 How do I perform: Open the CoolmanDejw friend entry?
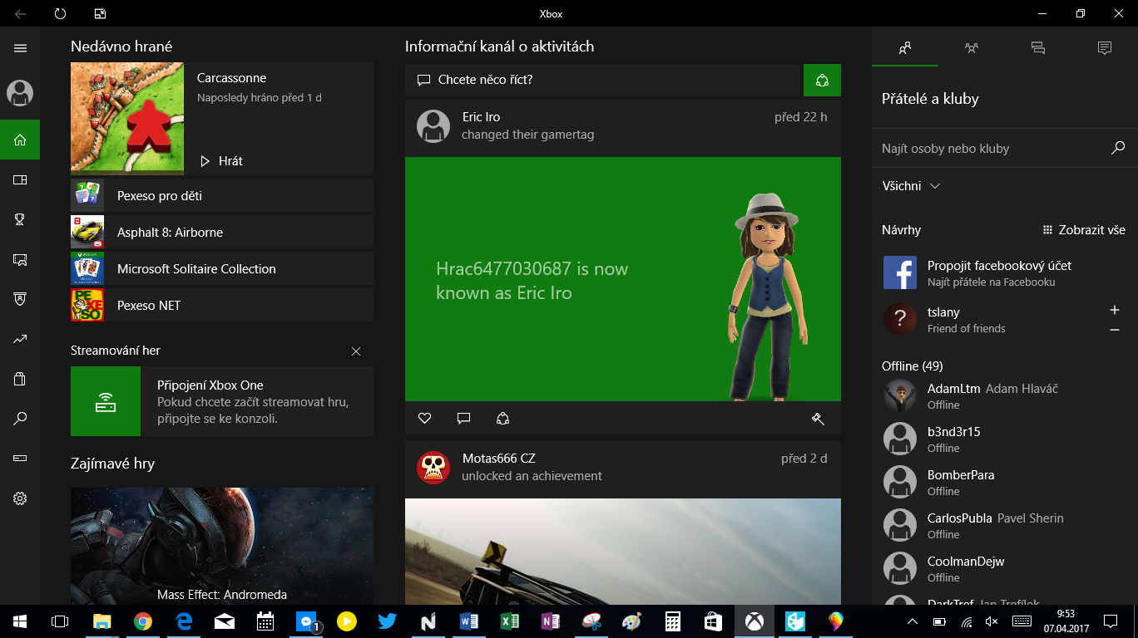(1004, 569)
